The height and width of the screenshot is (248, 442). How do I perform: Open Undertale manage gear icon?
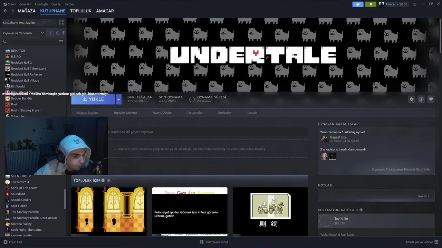click(412, 99)
